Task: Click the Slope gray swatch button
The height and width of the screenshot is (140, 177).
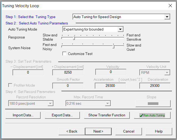Action: tap(153, 104)
